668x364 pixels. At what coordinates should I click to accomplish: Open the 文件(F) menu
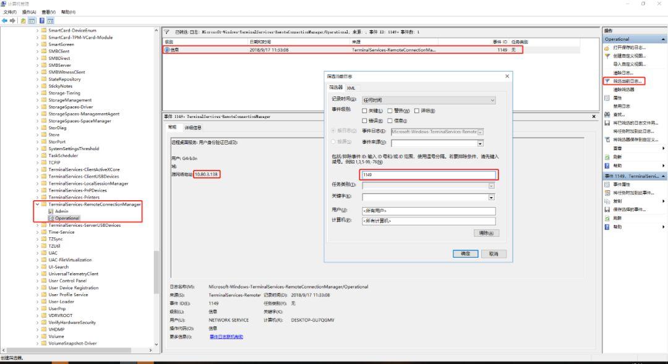point(10,12)
